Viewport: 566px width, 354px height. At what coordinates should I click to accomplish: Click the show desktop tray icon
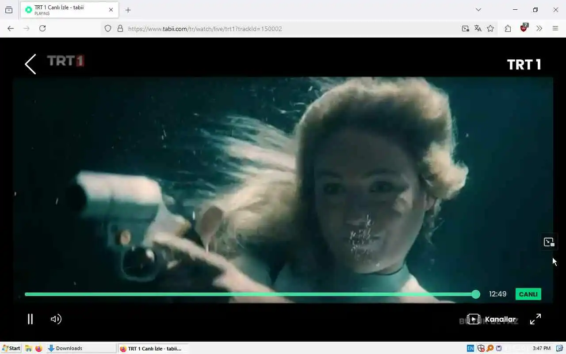point(559,348)
